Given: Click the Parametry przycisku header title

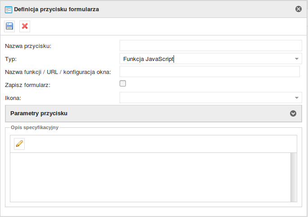Looking at the screenshot, I should (x=39, y=113).
